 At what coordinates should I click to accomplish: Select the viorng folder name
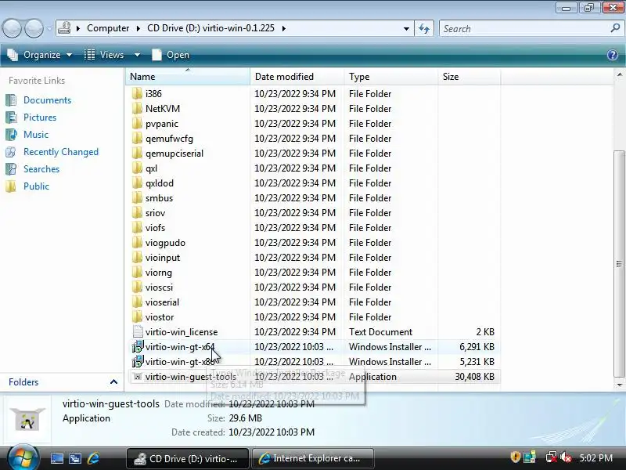159,273
